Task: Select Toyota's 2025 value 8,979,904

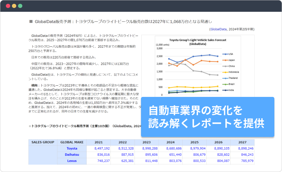Action: click(x=198, y=148)
